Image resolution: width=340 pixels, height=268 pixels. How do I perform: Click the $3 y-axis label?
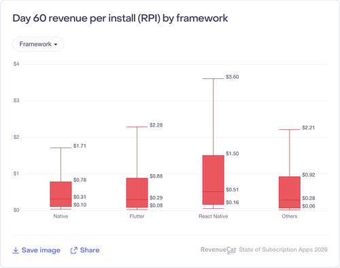16,101
